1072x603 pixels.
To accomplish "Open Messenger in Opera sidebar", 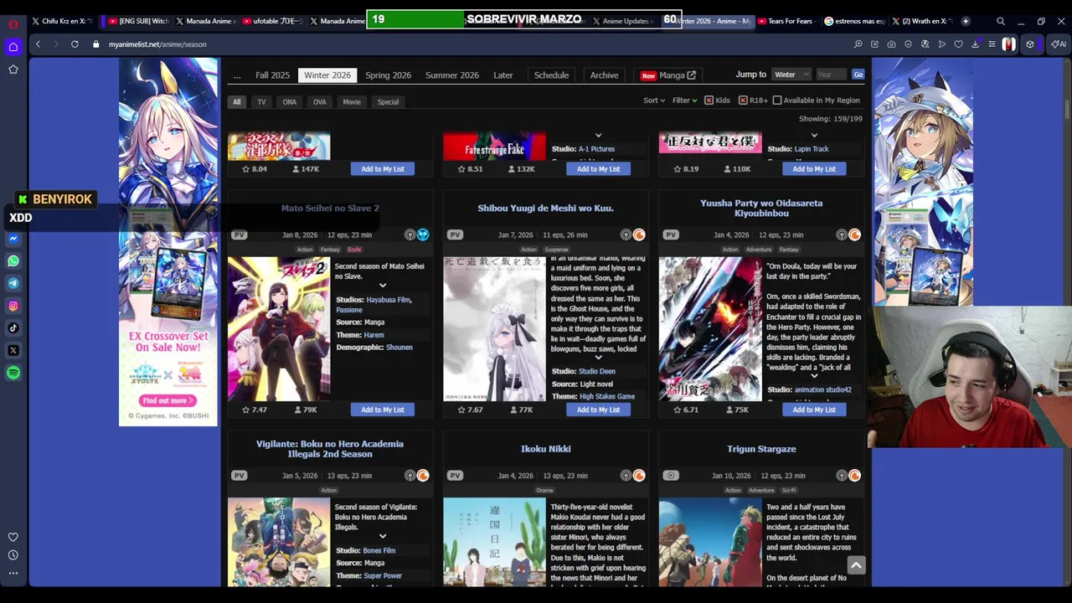I will [13, 239].
